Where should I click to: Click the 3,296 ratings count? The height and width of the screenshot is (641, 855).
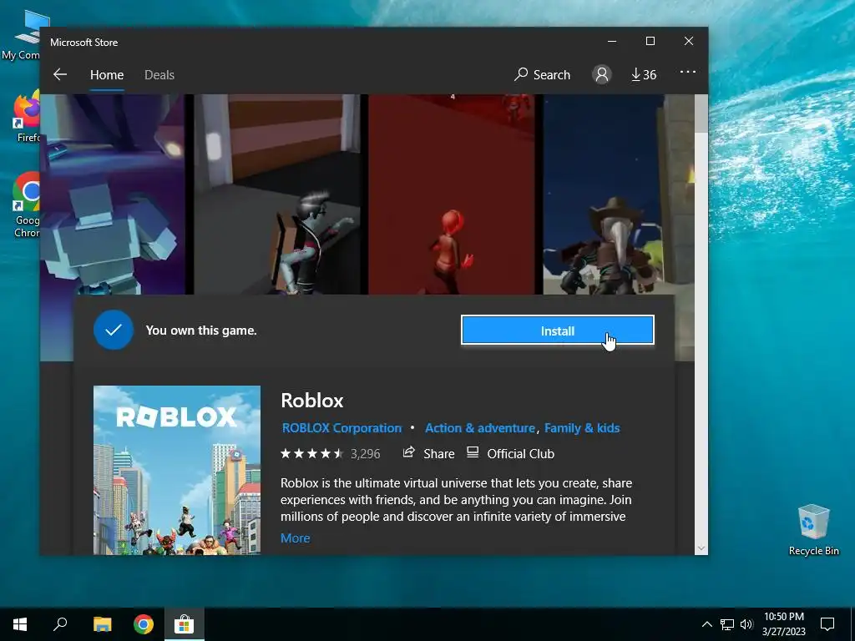point(366,453)
